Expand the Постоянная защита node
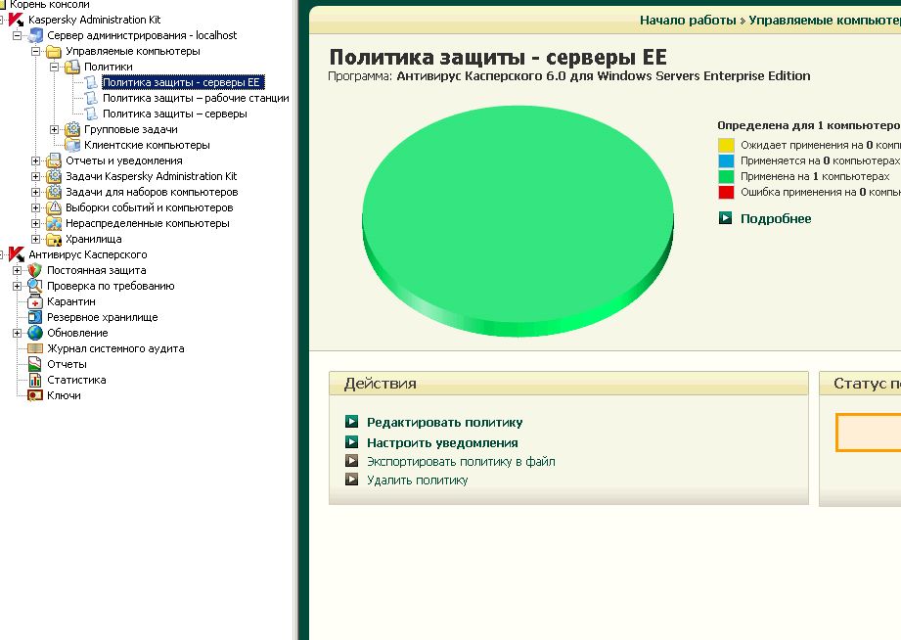Screen dimensions: 901x640 [18, 270]
